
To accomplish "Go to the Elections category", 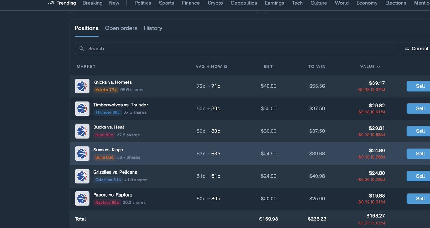I will 396,3.
